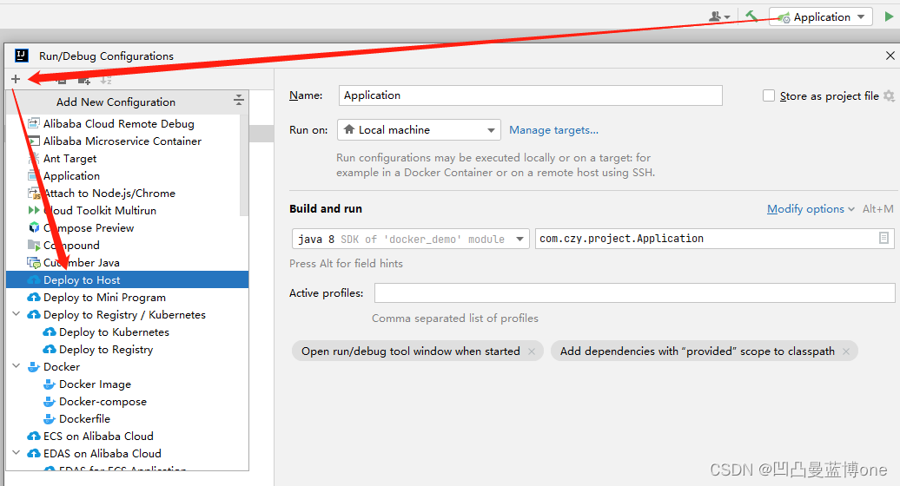The height and width of the screenshot is (486, 900).
Task: Click the Docker Image whale icon
Action: [x=50, y=384]
